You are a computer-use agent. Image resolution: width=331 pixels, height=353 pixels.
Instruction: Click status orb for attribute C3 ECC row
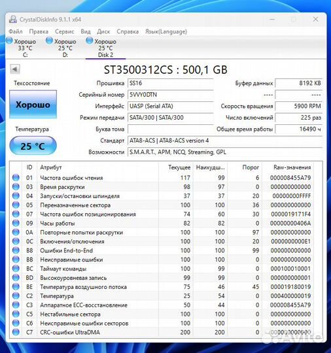tap(16, 305)
